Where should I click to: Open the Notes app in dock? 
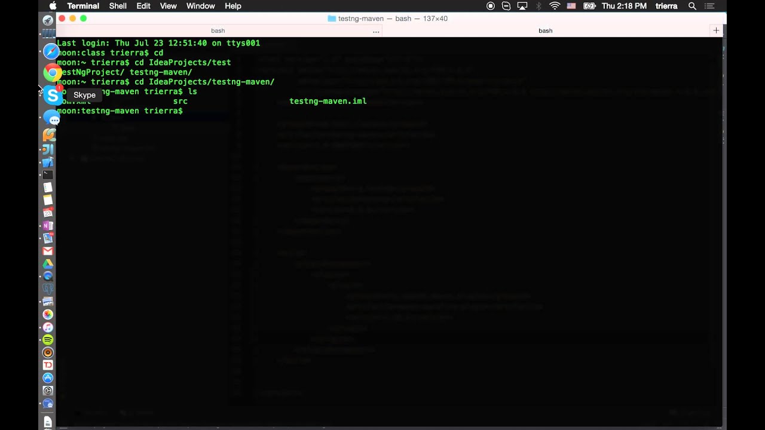click(x=48, y=200)
